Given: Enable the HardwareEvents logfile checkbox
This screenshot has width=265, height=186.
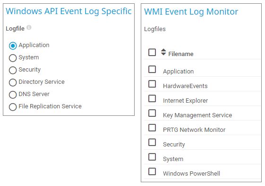Looking at the screenshot, I should pyautogui.click(x=152, y=84).
